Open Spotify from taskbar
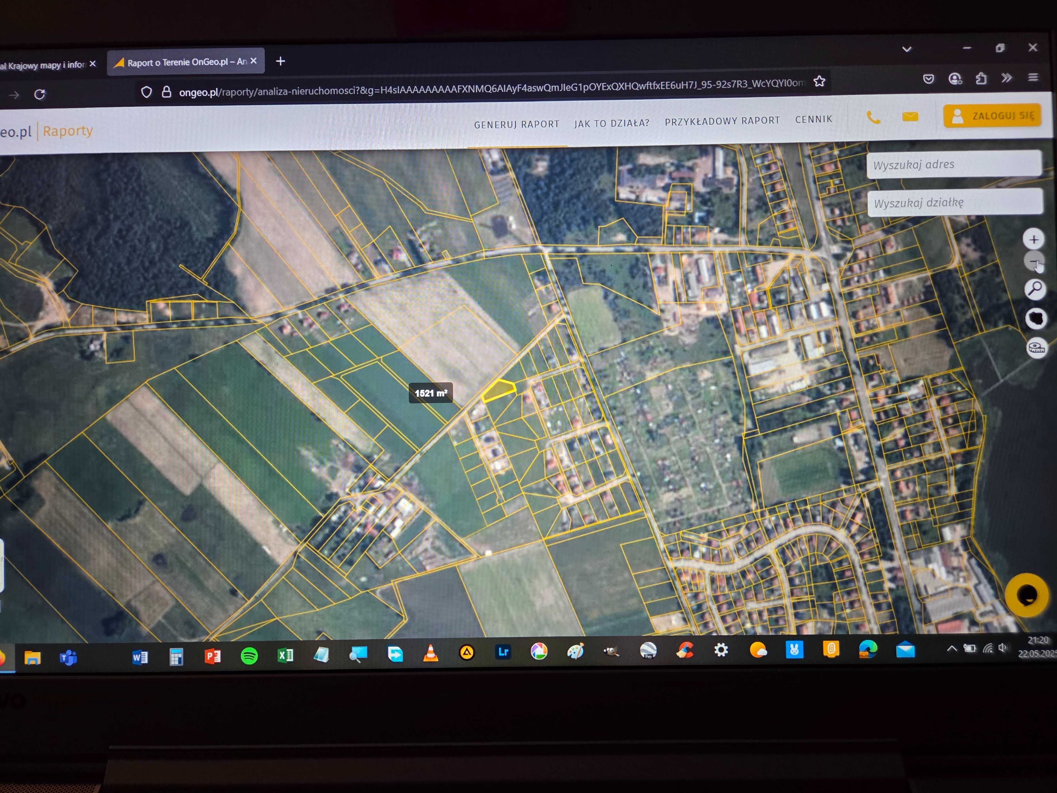 coord(249,656)
